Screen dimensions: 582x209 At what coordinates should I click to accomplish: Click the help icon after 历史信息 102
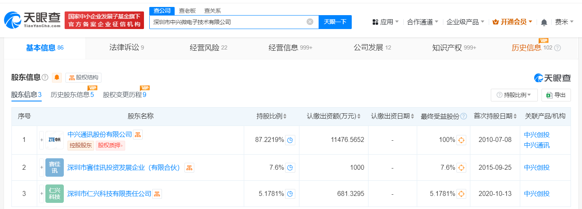[557, 48]
